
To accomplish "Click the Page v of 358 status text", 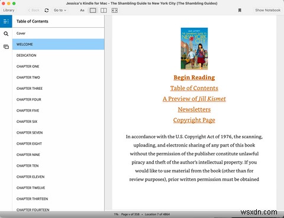I will point(130,214).
